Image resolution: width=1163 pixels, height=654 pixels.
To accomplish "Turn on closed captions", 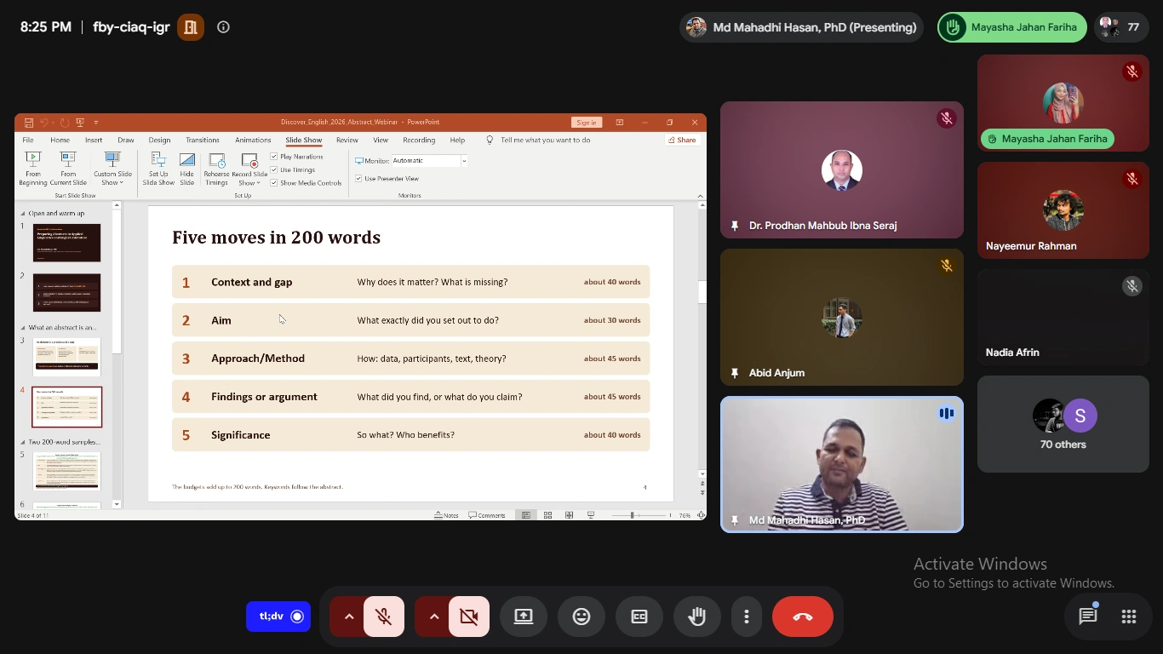I will 639,617.
